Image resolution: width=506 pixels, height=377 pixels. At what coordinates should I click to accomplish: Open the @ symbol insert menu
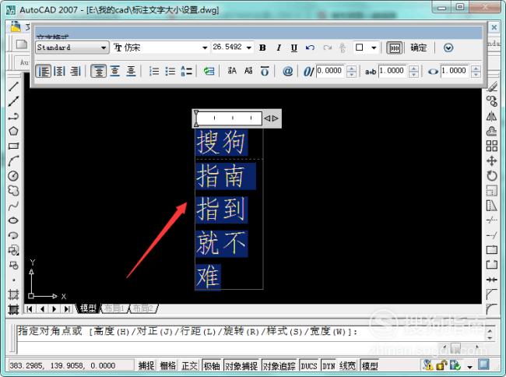[x=287, y=71]
